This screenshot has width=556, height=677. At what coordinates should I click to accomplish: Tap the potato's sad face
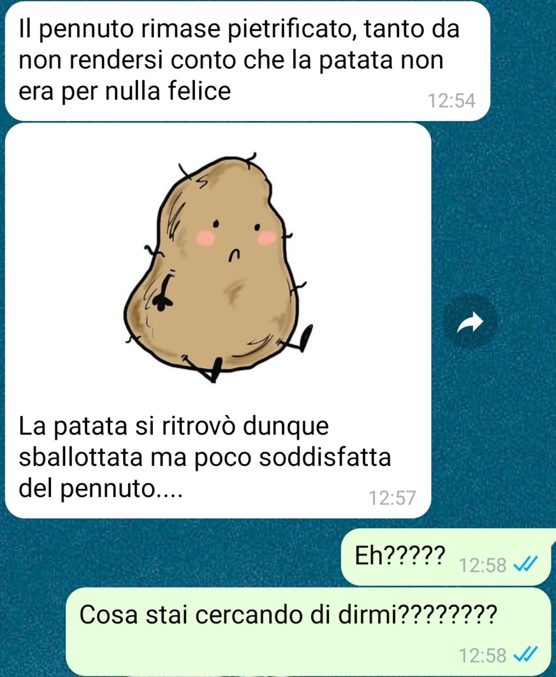tap(235, 238)
